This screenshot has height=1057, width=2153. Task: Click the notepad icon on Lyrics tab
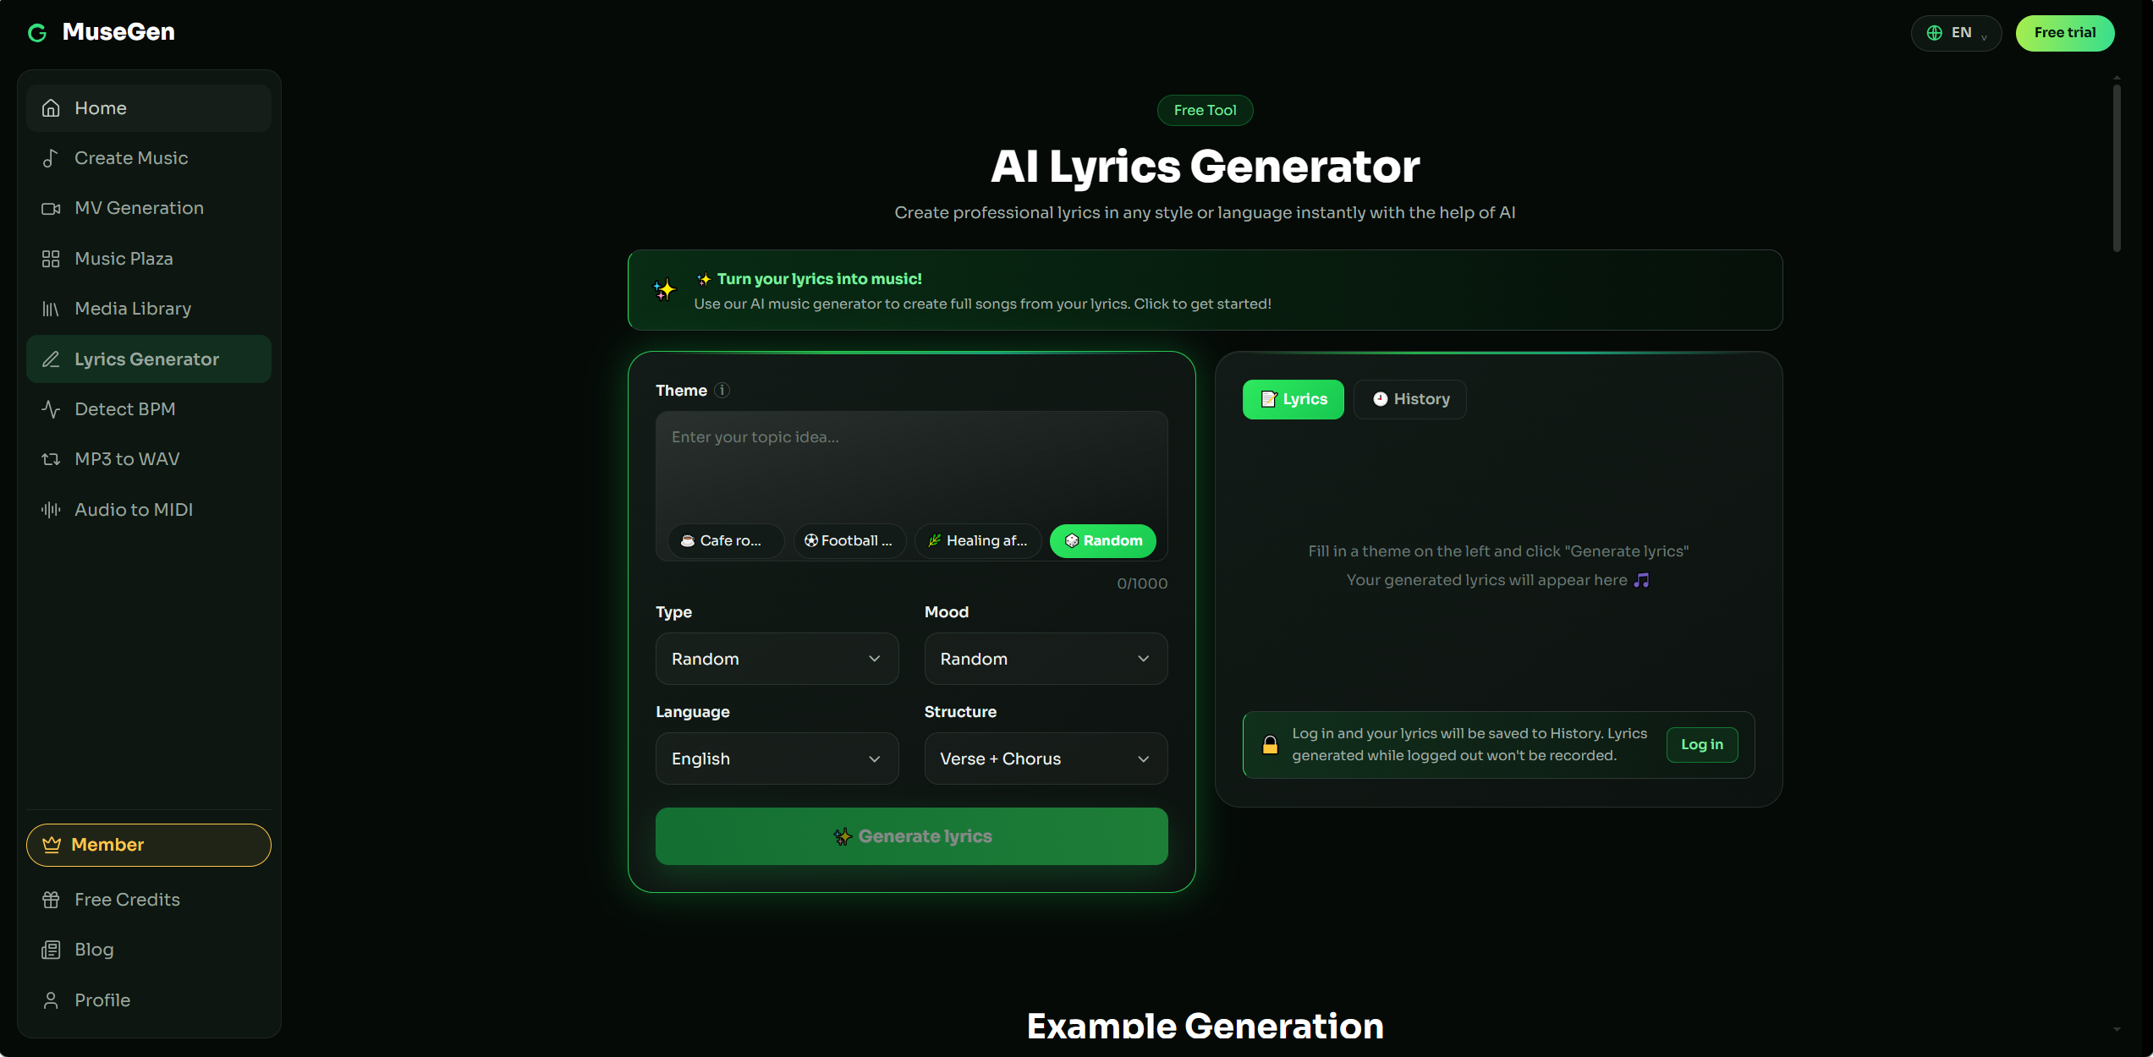[1269, 399]
